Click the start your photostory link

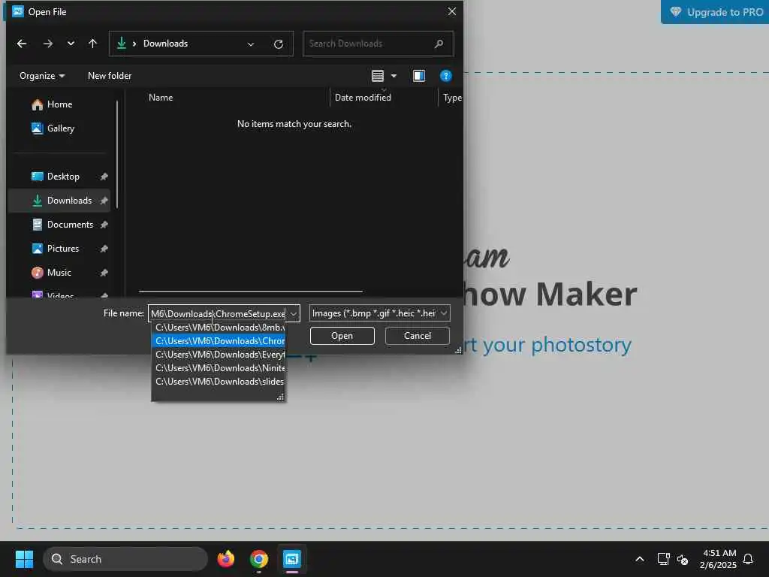coord(547,345)
